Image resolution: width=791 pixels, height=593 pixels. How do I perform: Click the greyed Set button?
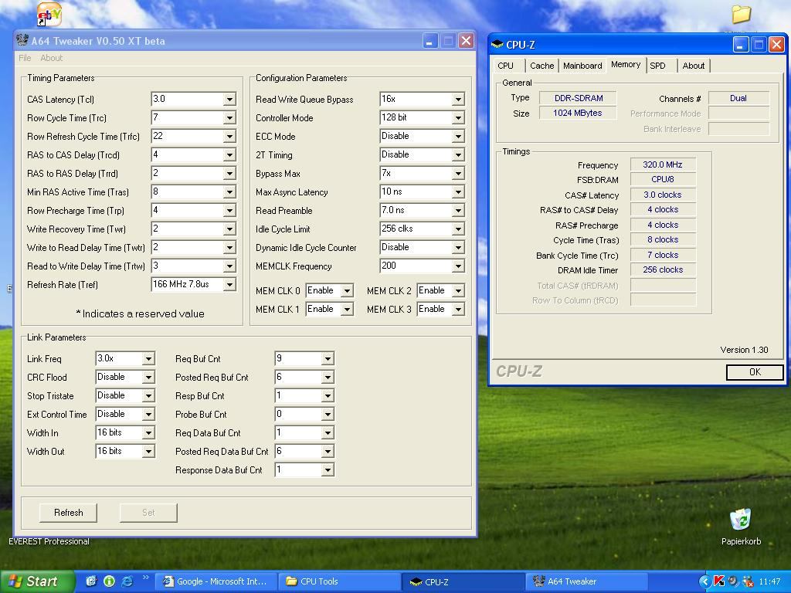[x=148, y=513]
